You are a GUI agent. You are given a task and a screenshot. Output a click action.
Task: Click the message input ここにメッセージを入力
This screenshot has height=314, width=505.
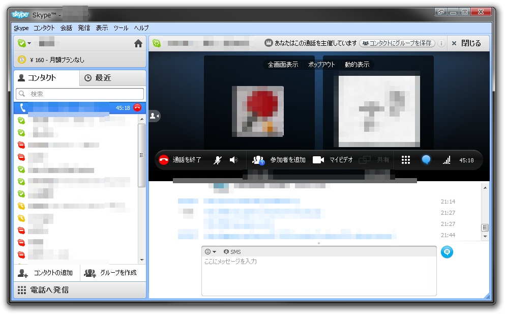click(x=319, y=276)
